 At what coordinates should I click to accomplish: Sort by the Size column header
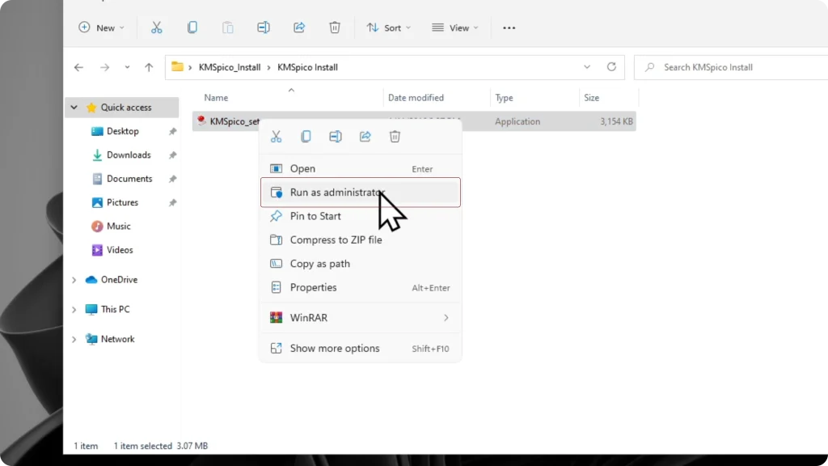(x=591, y=98)
